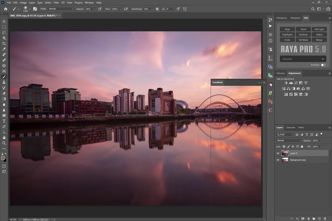Switch to the Channels tab
332x221 pixels.
(x=290, y=127)
